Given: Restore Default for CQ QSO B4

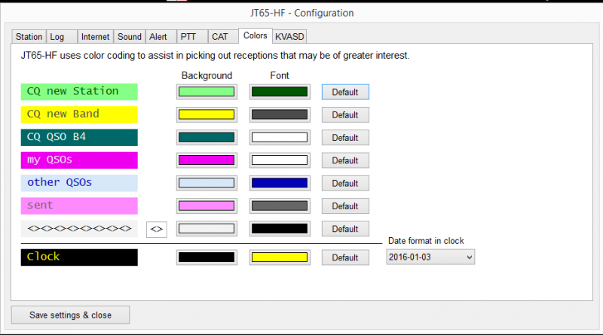Looking at the screenshot, I should point(345,138).
